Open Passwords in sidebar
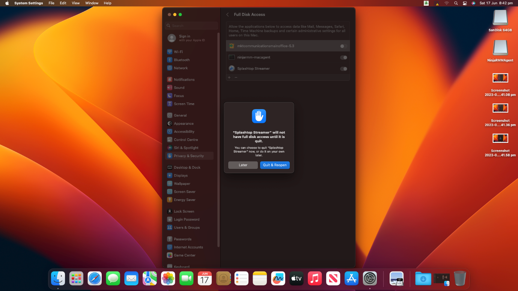 [x=190, y=239]
